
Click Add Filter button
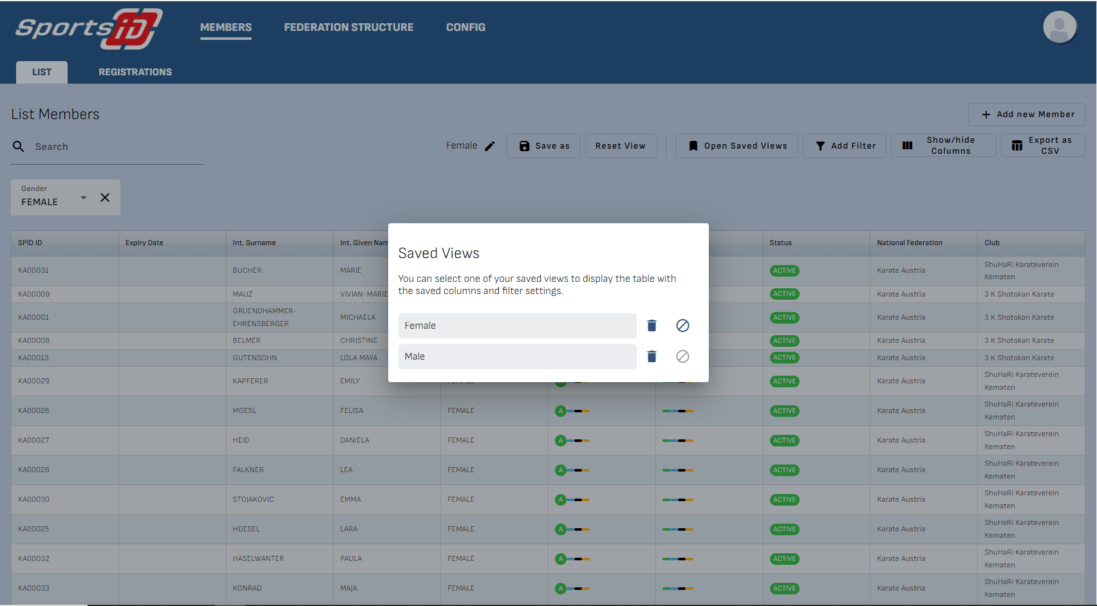(x=845, y=146)
